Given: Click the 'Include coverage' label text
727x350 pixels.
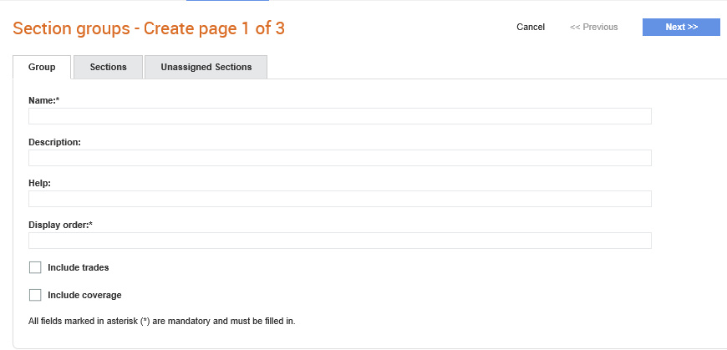Looking at the screenshot, I should click(x=84, y=295).
